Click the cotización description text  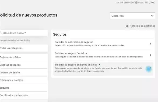90,45
